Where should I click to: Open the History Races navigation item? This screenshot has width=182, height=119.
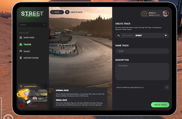(29, 58)
